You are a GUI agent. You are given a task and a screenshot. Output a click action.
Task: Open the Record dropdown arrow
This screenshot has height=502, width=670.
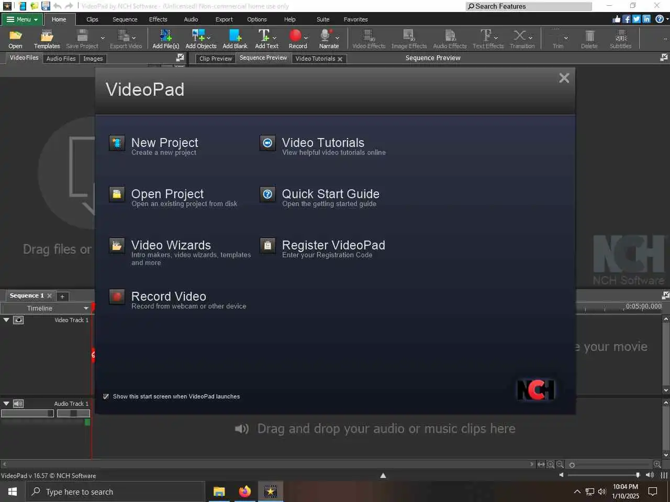coord(306,38)
